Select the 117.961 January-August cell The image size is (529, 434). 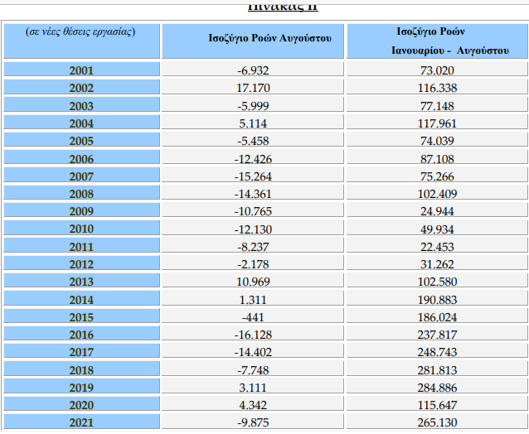437,123
